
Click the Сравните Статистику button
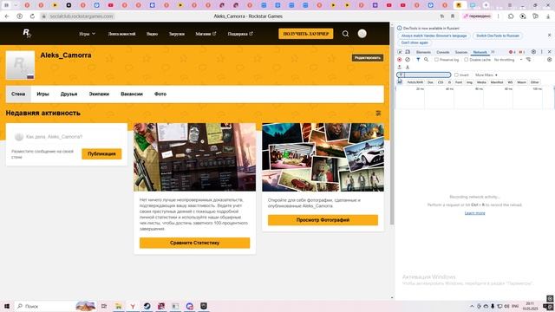(x=194, y=243)
